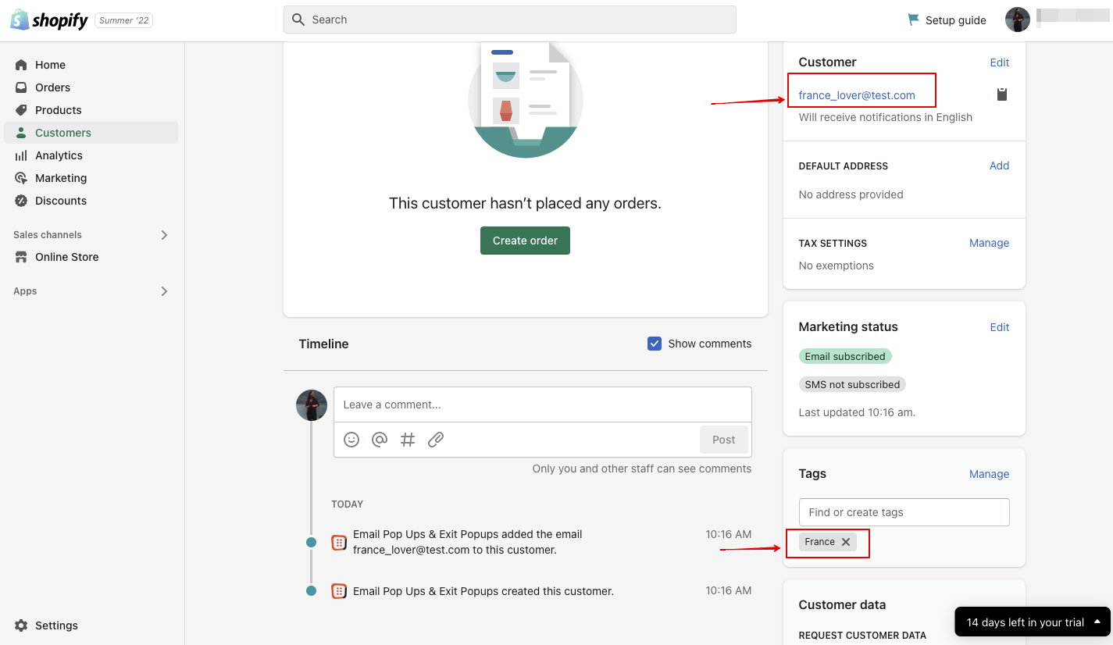Copy customer email with clipboard icon
The width and height of the screenshot is (1113, 645).
[x=1002, y=94]
